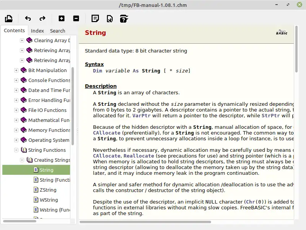
Task: Click the book icon beside Console Functions
Action: click(24, 80)
